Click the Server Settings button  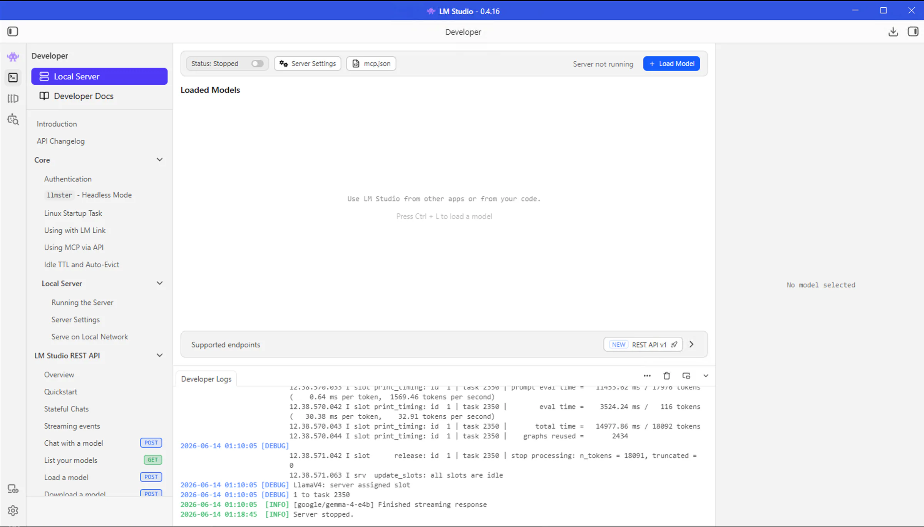[x=307, y=64]
